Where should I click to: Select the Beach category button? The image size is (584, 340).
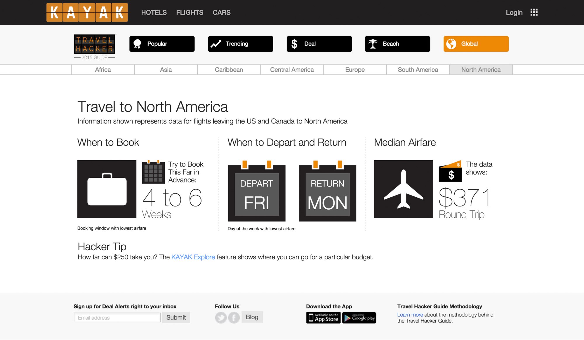pos(397,44)
